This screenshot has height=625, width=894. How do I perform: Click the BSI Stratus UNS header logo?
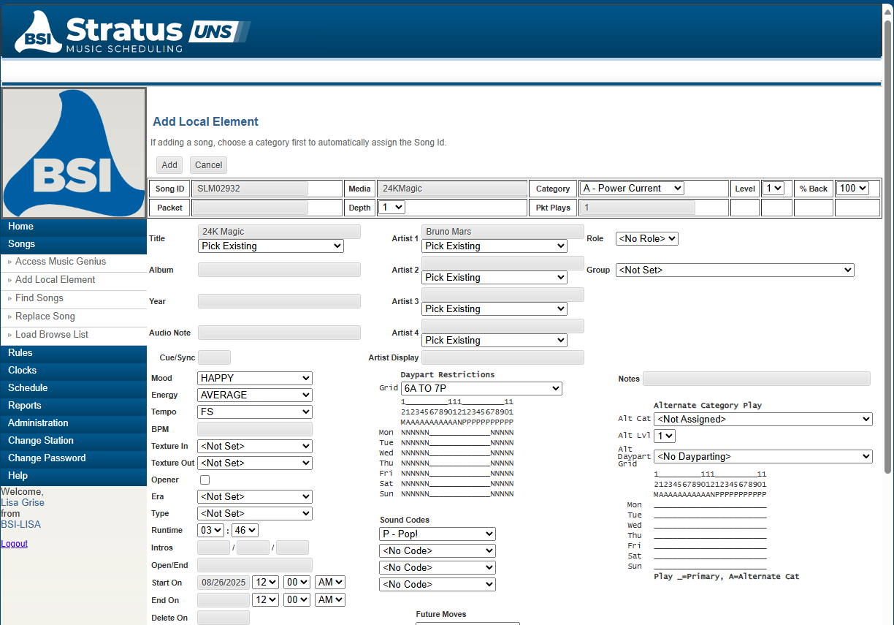(131, 32)
